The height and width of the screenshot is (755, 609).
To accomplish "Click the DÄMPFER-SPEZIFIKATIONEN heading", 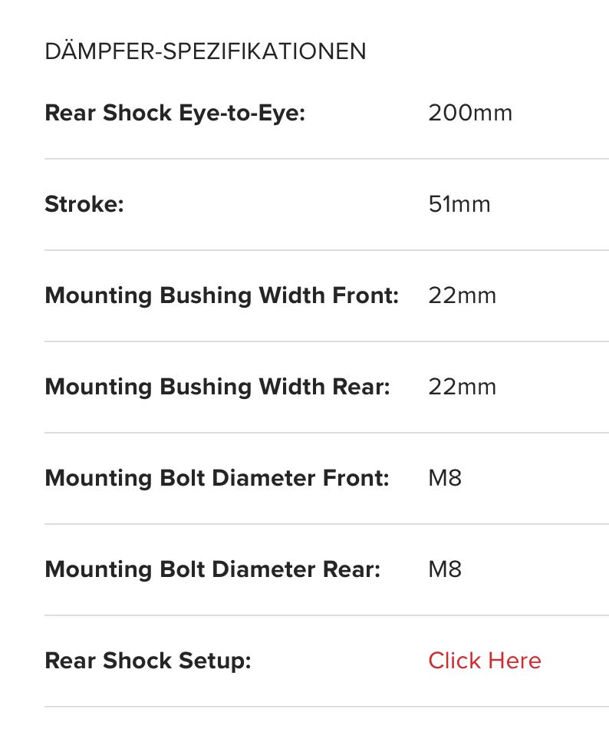I will [x=206, y=51].
